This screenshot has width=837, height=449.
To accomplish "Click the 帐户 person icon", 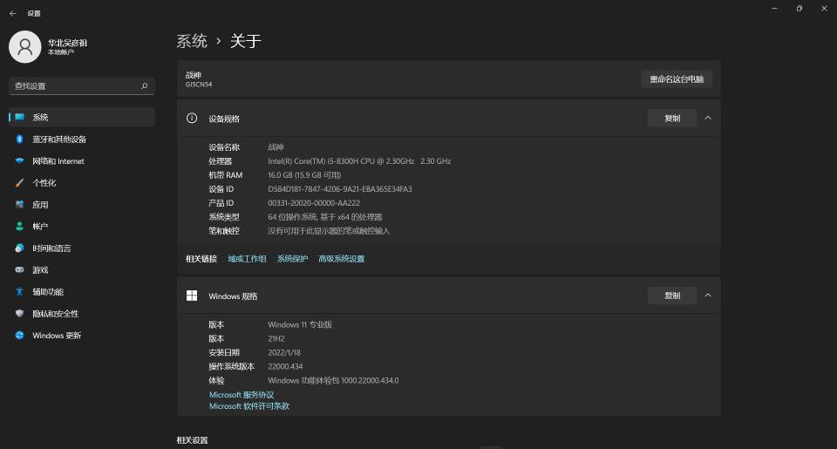I will click(x=20, y=227).
